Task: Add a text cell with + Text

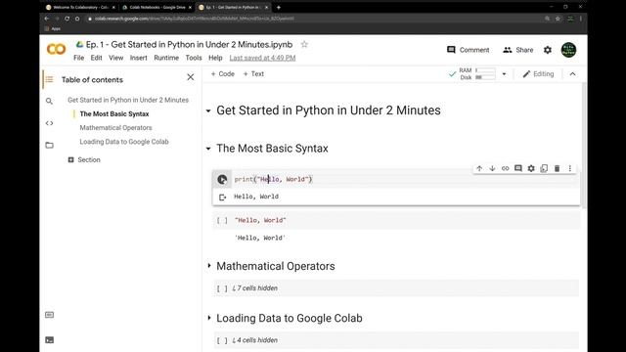Action: (253, 74)
